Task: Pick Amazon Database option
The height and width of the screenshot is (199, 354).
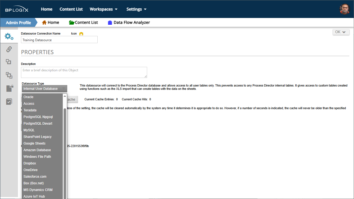Action: pos(43,150)
